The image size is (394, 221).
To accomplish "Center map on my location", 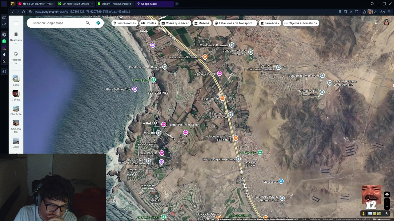I will 387,195.
